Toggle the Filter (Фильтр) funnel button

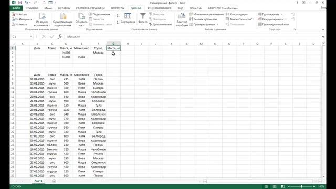pos(143,18)
